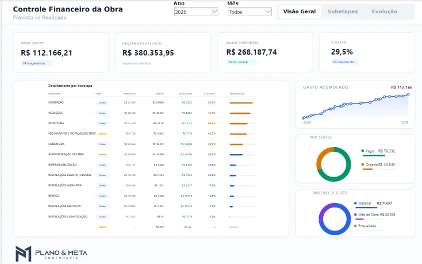Click the 'Em andamento' badge
422x264 pixels.
344,62
